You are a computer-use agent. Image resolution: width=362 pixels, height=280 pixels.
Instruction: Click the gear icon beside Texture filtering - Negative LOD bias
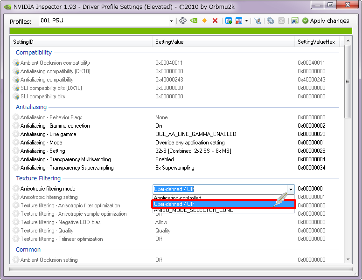tap(16, 222)
